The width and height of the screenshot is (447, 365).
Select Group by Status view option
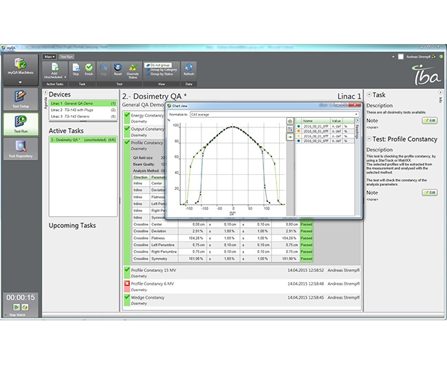pyautogui.click(x=160, y=74)
